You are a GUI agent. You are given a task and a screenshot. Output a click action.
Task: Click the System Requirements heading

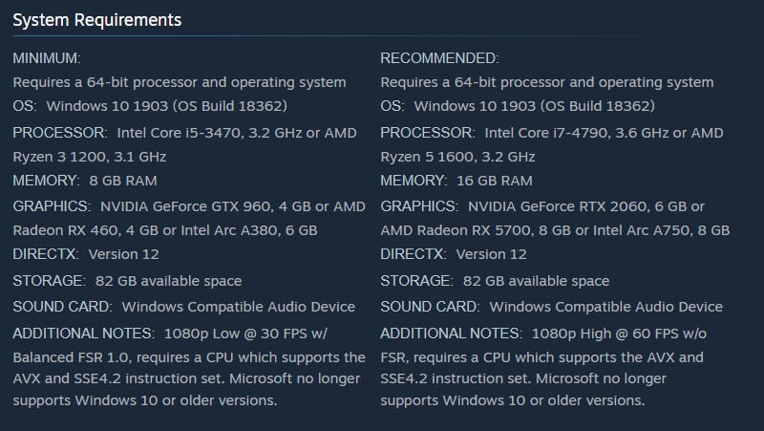tap(96, 19)
